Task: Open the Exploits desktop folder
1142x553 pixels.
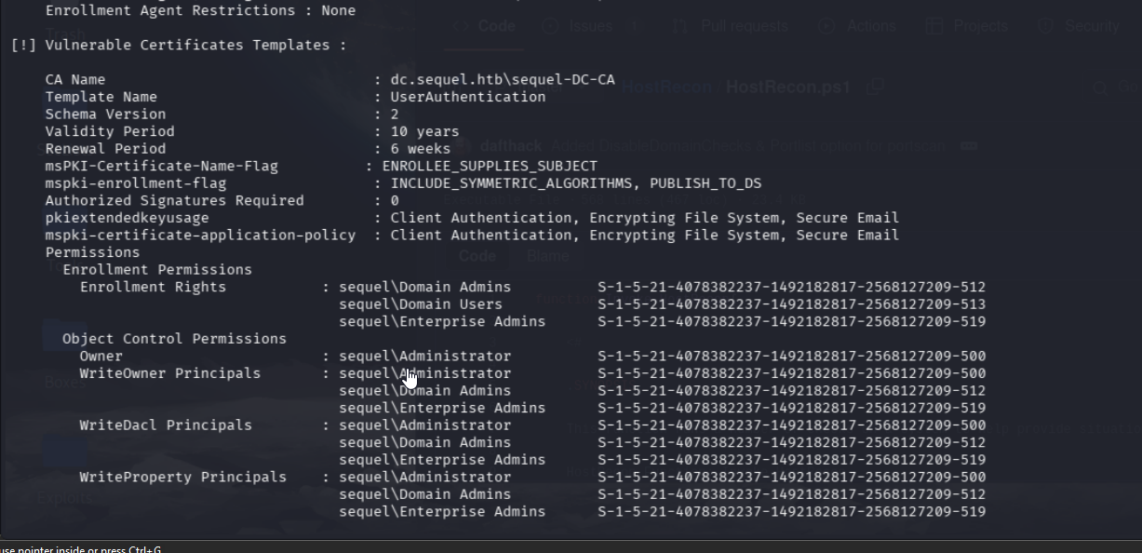Action: pos(64,497)
